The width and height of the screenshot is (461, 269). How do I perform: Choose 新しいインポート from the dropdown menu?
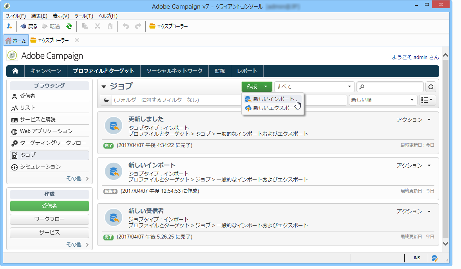click(x=272, y=99)
